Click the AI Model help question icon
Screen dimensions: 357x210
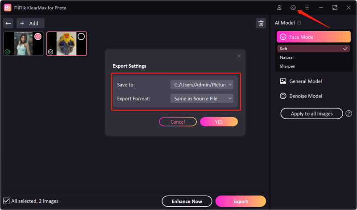299,23
